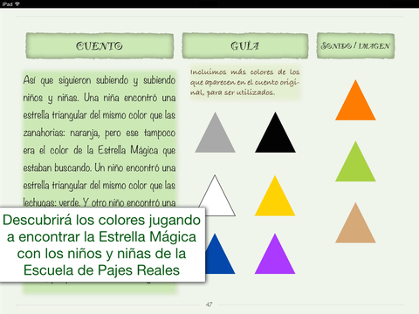Select the purple triangle
The height and width of the screenshot is (314, 419).
pos(275,254)
